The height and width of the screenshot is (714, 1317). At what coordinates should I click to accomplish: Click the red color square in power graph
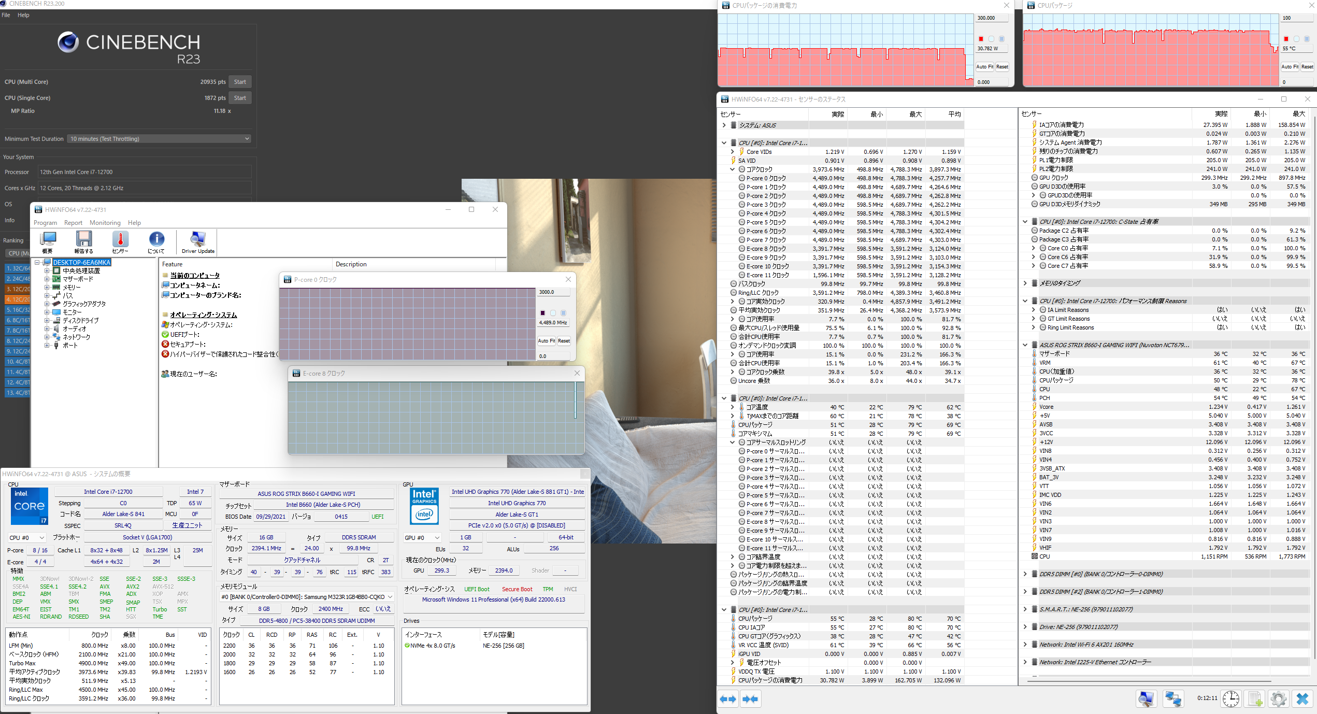tap(981, 39)
